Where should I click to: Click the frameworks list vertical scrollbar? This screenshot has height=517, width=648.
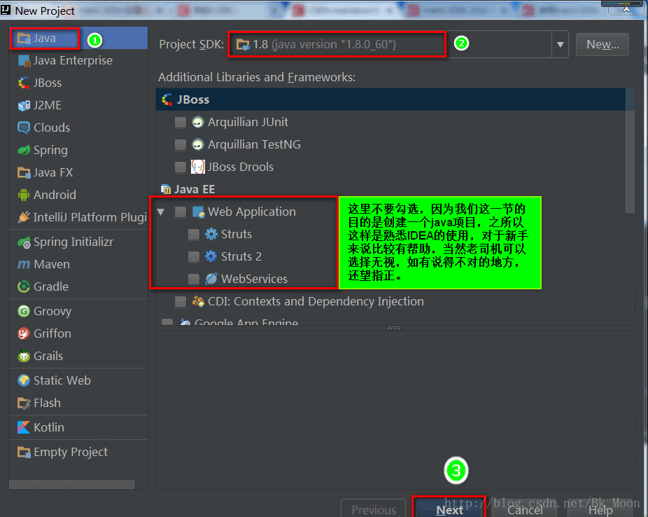click(x=630, y=151)
